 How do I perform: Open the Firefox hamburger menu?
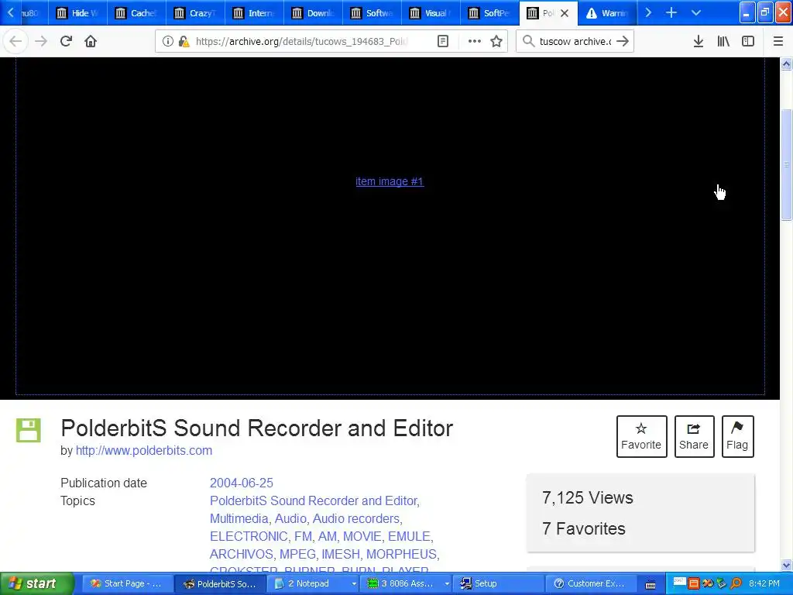coord(778,42)
